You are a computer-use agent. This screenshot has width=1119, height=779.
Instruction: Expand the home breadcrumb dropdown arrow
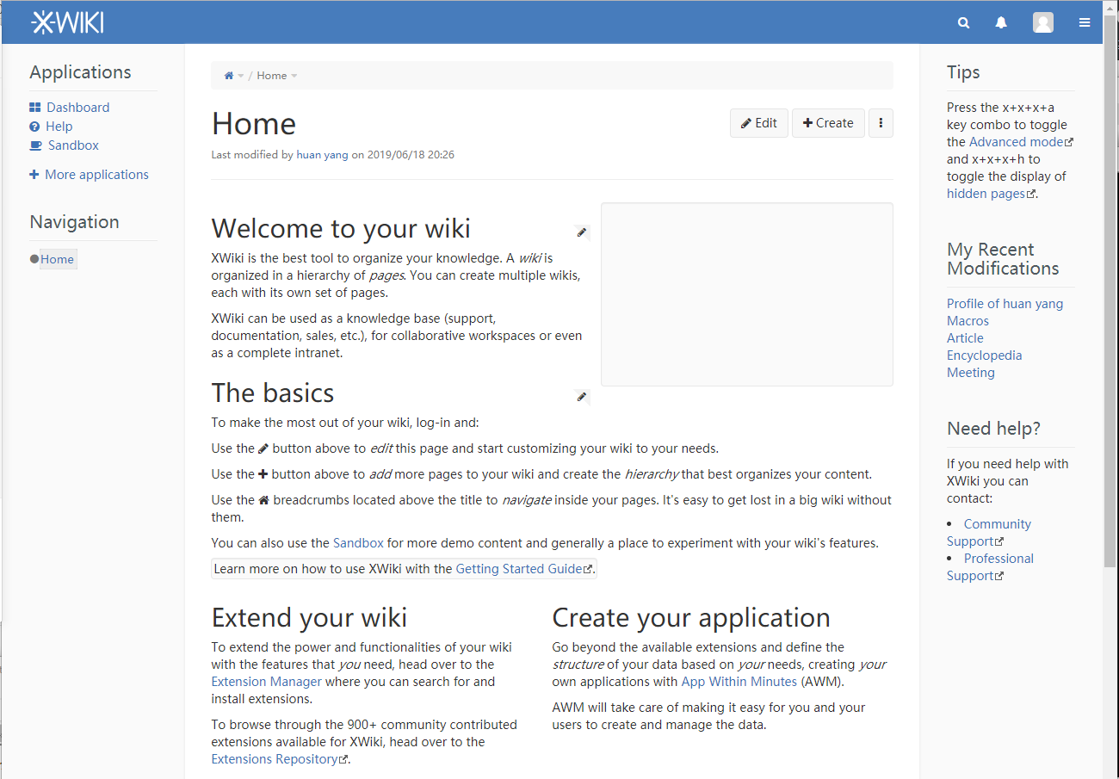coord(241,76)
